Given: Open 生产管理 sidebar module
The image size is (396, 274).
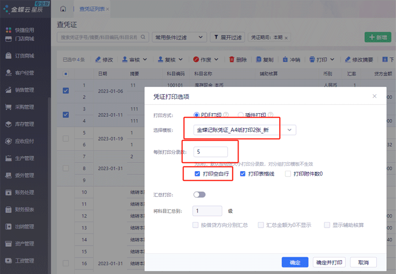Looking at the screenshot, I should click(20, 158).
